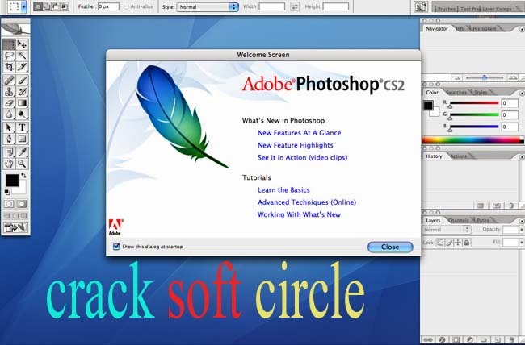
Task: Select the Dodge tool
Action: pyautogui.click(x=22, y=114)
